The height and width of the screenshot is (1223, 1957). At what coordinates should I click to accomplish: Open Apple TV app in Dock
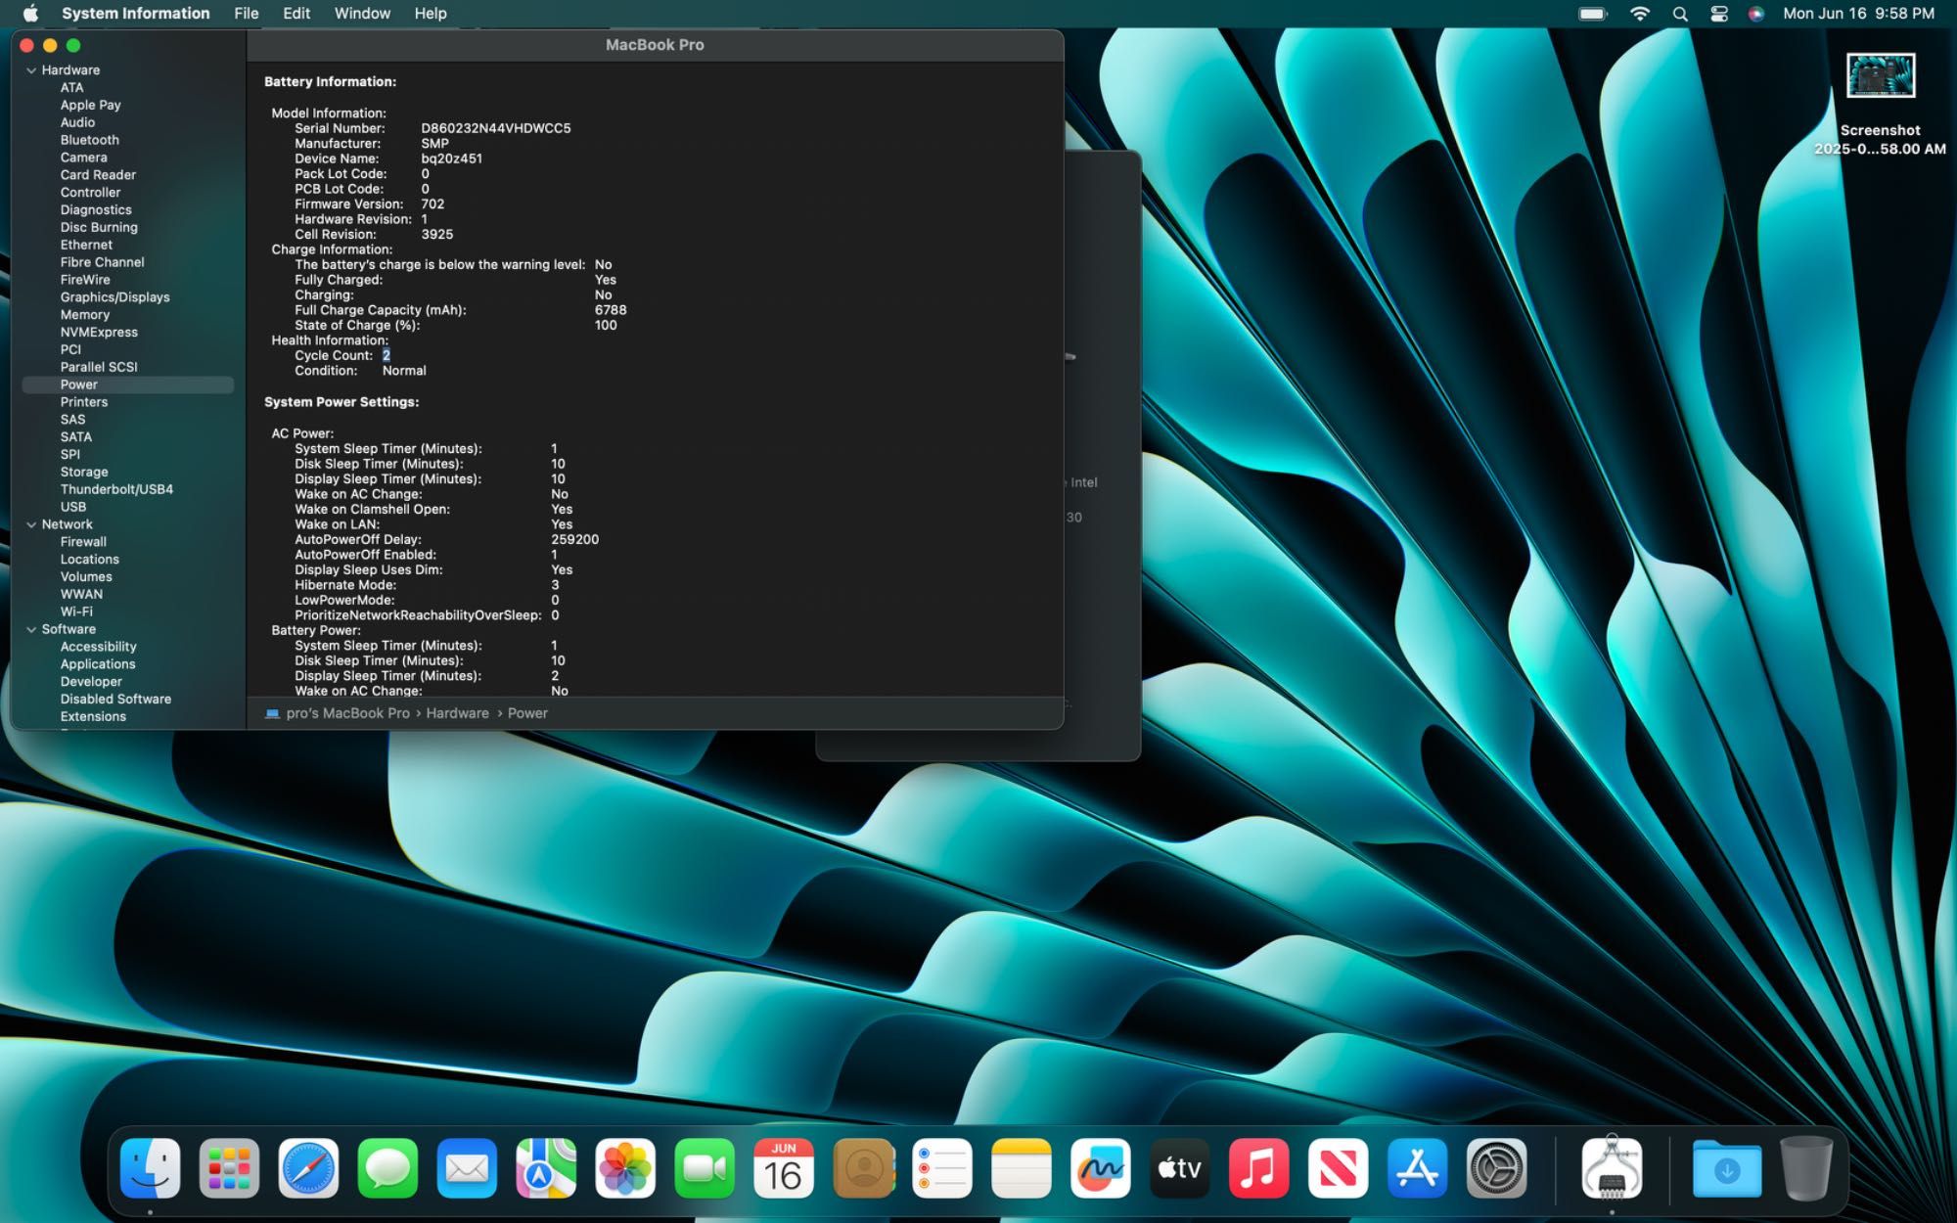coord(1180,1168)
